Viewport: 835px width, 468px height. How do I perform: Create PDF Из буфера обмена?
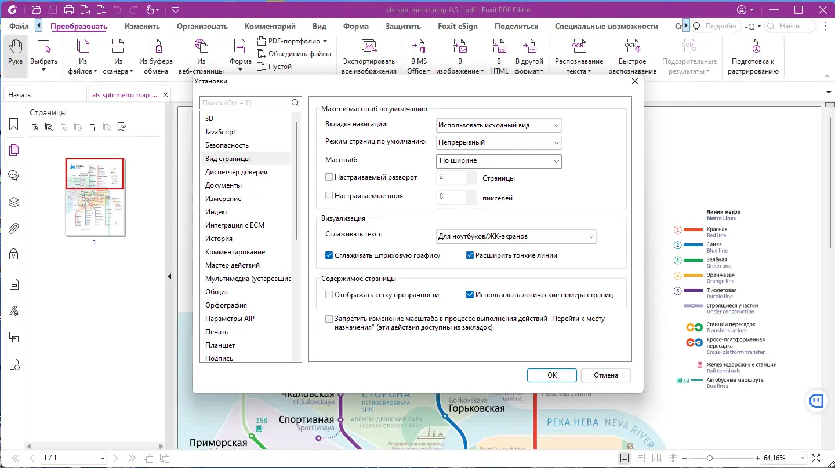pyautogui.click(x=155, y=56)
